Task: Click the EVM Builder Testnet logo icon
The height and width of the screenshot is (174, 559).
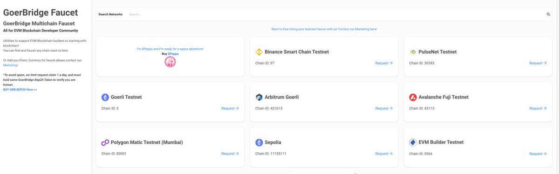Action: [x=413, y=142]
